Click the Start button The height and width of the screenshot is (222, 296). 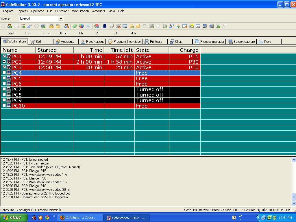(x=11, y=33)
